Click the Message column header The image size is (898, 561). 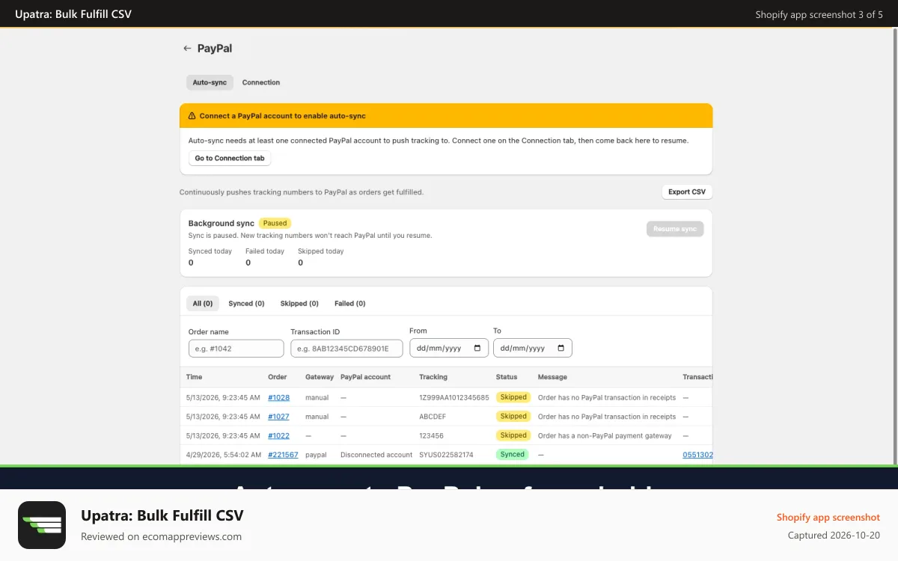tap(552, 377)
